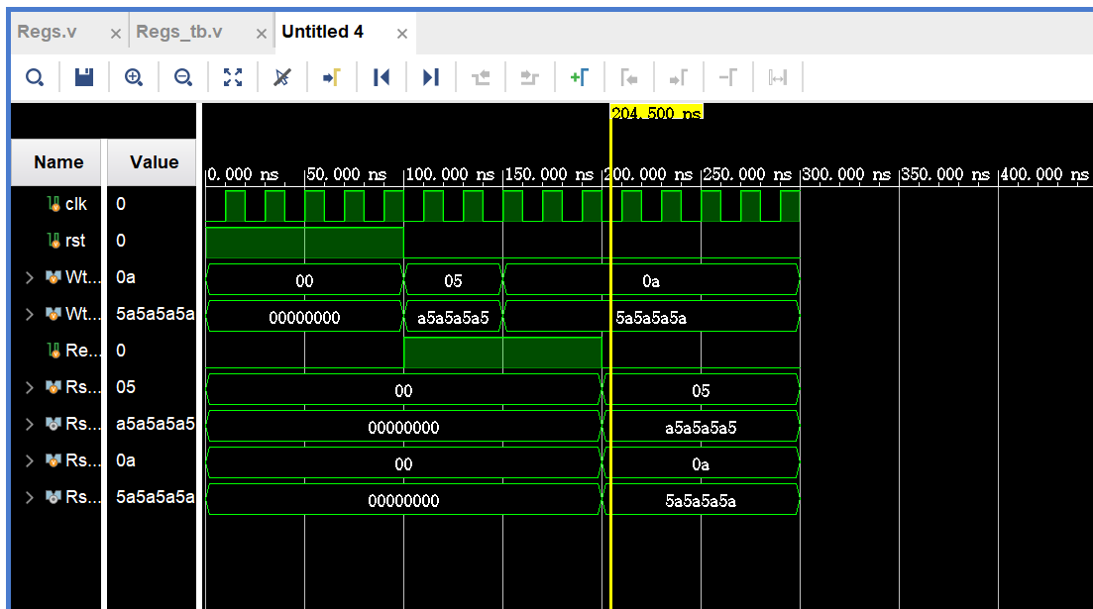The image size is (1093, 609).
Task: Click the Value column header
Action: coord(154,162)
